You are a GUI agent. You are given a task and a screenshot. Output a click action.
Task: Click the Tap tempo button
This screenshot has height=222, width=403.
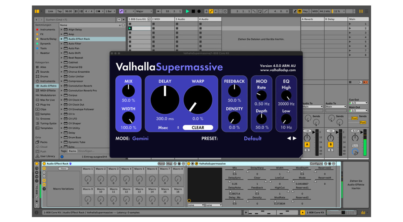pos(60,11)
